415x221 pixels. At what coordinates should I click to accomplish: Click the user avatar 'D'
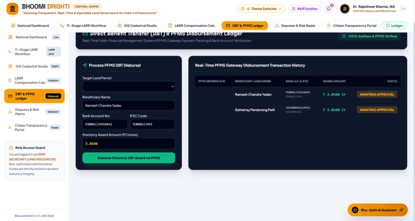(344, 9)
